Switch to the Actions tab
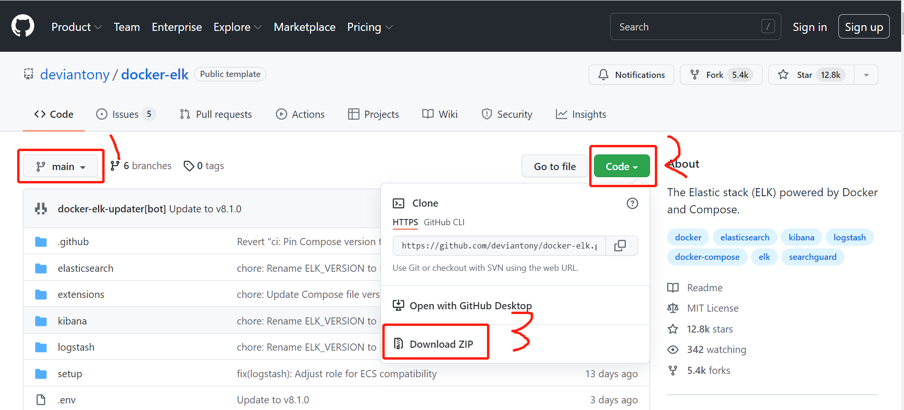Image resolution: width=904 pixels, height=410 pixels. click(300, 114)
